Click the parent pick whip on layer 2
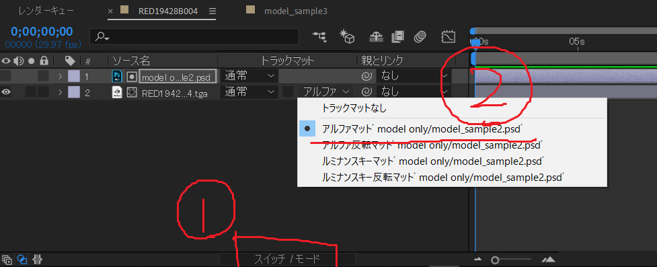 [x=366, y=91]
